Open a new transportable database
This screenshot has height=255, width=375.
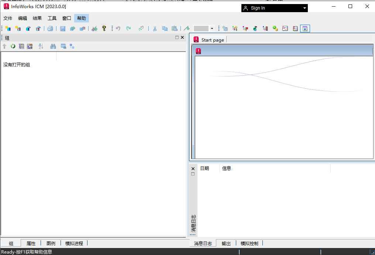tap(18, 28)
